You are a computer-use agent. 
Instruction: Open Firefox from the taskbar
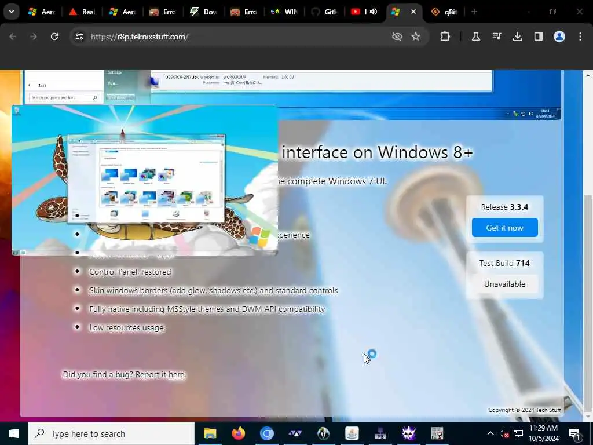(238, 433)
